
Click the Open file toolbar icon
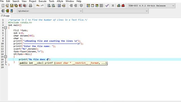click(7, 6)
